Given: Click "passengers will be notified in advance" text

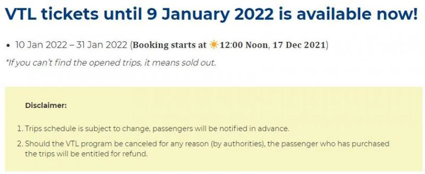Looking at the screenshot, I should coord(221,128).
